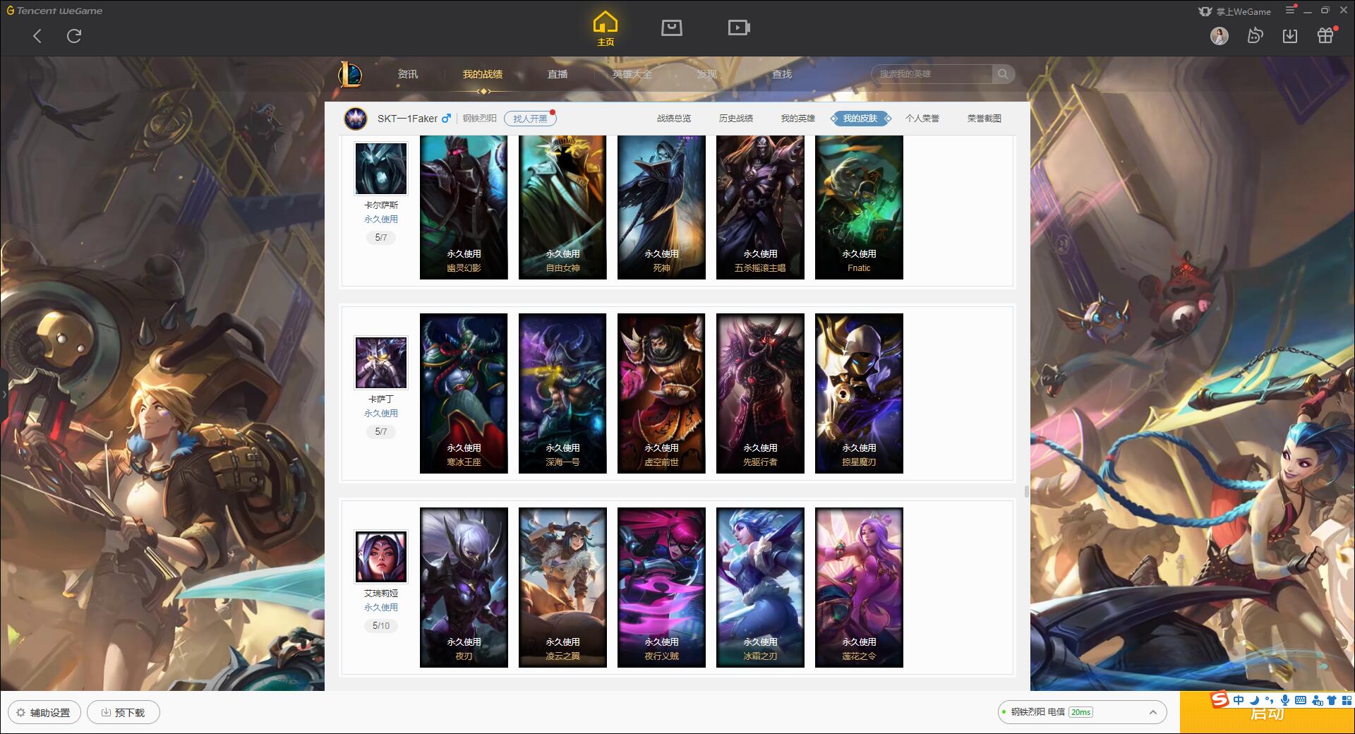Viewport: 1355px width, 734px height.
Task: Open the 先驱行者 skin card
Action: click(760, 393)
